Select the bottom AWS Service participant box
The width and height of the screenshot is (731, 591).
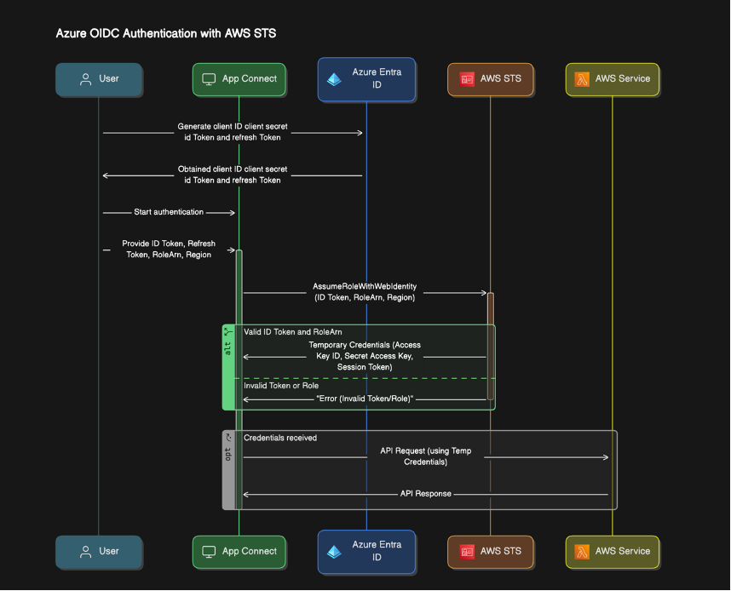tap(613, 553)
